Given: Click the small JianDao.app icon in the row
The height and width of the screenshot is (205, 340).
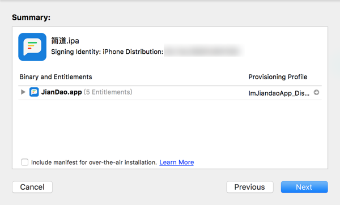Looking at the screenshot, I should tap(34, 92).
